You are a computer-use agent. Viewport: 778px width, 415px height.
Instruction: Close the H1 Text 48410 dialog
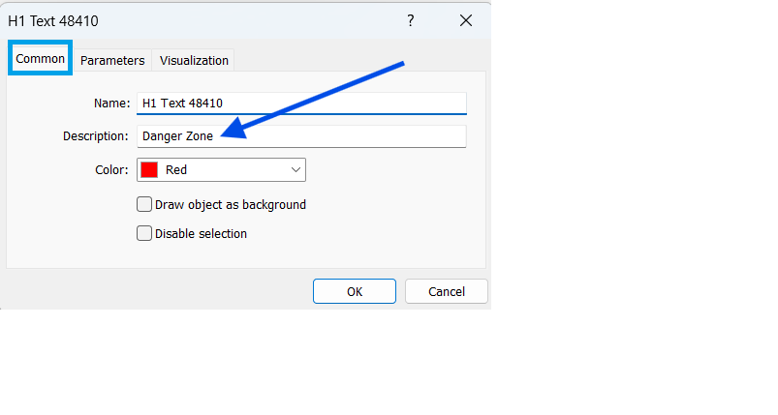click(466, 20)
